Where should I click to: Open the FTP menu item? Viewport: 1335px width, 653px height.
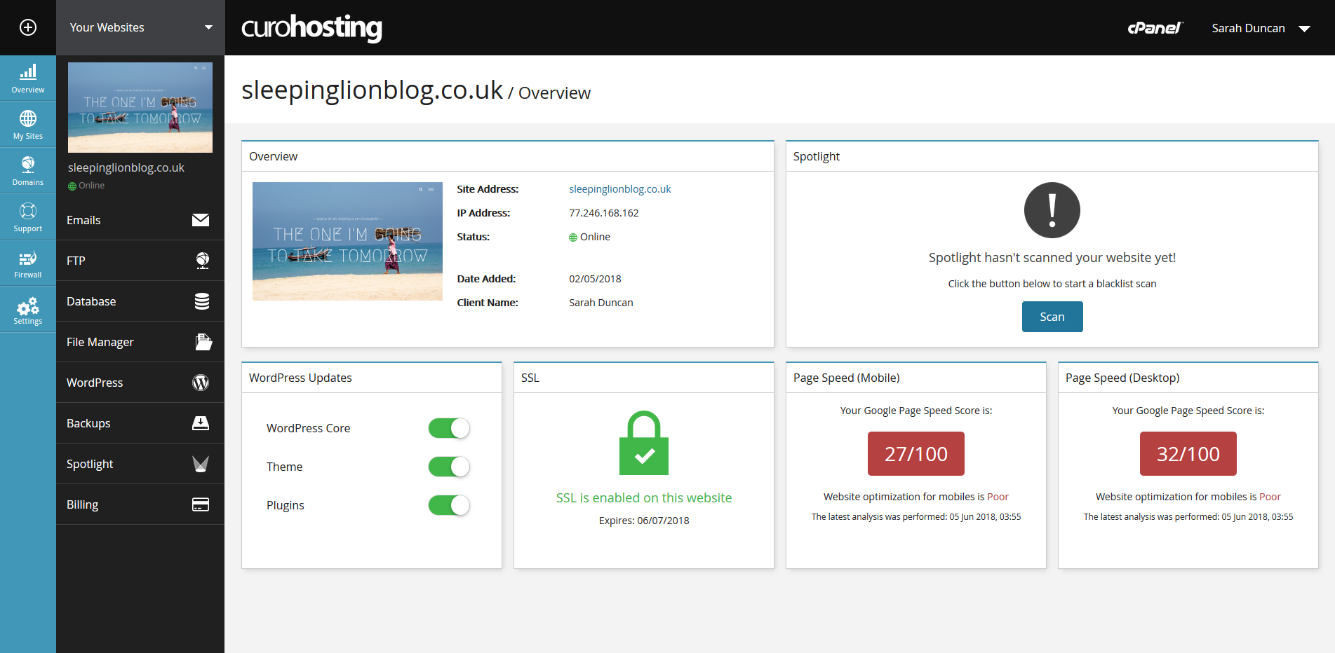click(140, 261)
